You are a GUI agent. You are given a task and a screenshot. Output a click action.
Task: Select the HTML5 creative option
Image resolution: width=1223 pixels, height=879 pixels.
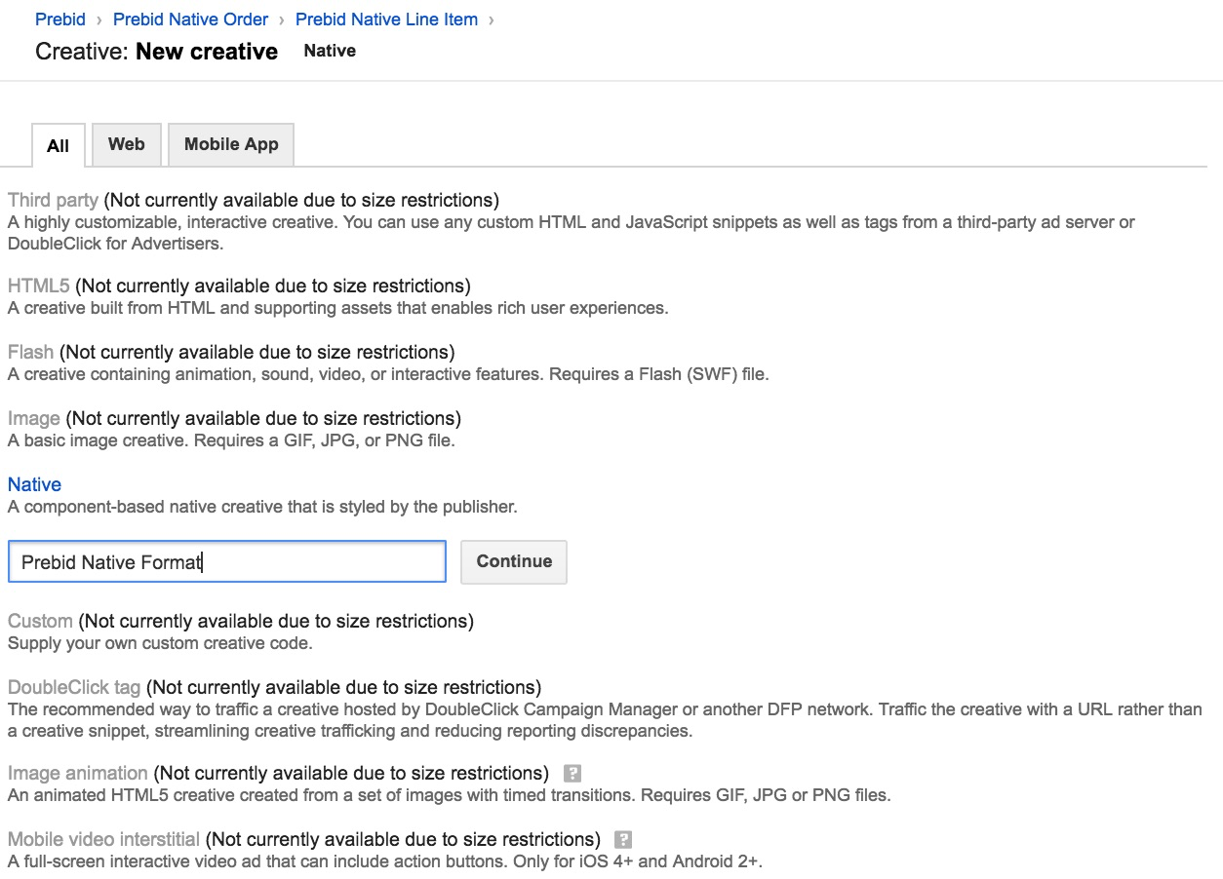tap(39, 286)
